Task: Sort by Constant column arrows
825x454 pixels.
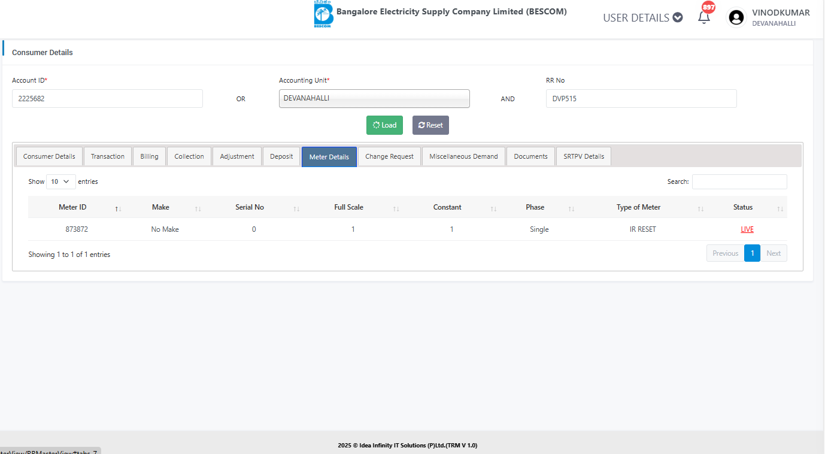Action: (493, 208)
